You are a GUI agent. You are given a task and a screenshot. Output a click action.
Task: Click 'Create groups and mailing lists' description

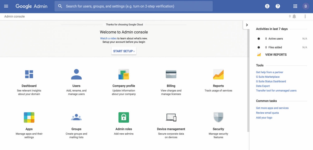pos(76,135)
